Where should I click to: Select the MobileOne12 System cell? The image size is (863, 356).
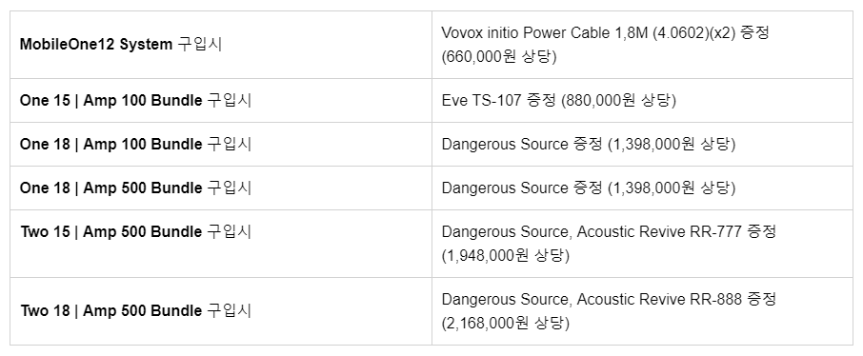click(221, 45)
